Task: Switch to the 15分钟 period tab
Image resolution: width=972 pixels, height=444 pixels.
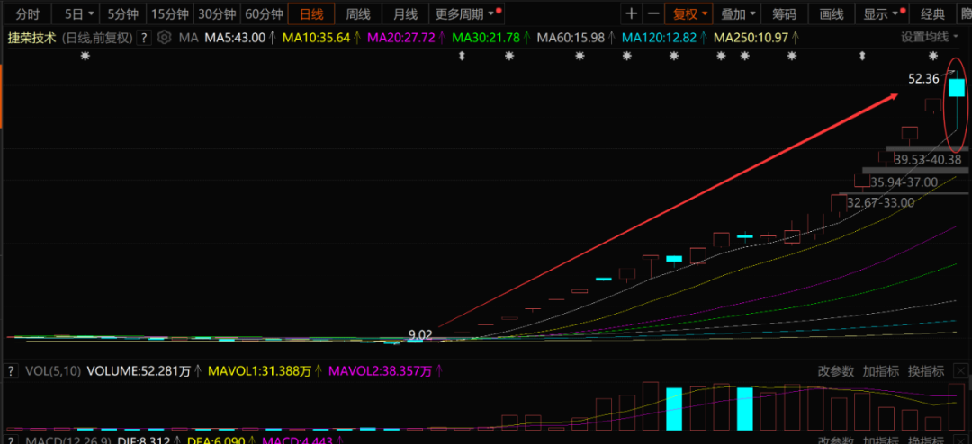Action: [171, 13]
